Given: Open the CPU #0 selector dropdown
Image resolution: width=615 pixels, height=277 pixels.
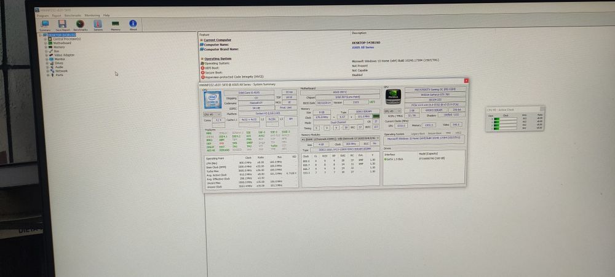Looking at the screenshot, I should coord(212,114).
